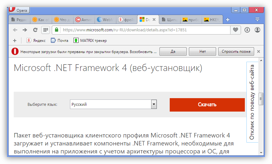Go forward with the right arrow icon

(x=25, y=30)
